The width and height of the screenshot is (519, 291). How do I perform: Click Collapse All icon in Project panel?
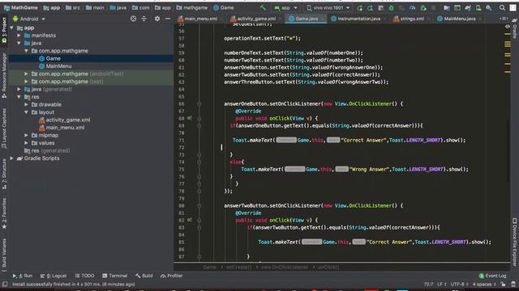tap(144, 19)
